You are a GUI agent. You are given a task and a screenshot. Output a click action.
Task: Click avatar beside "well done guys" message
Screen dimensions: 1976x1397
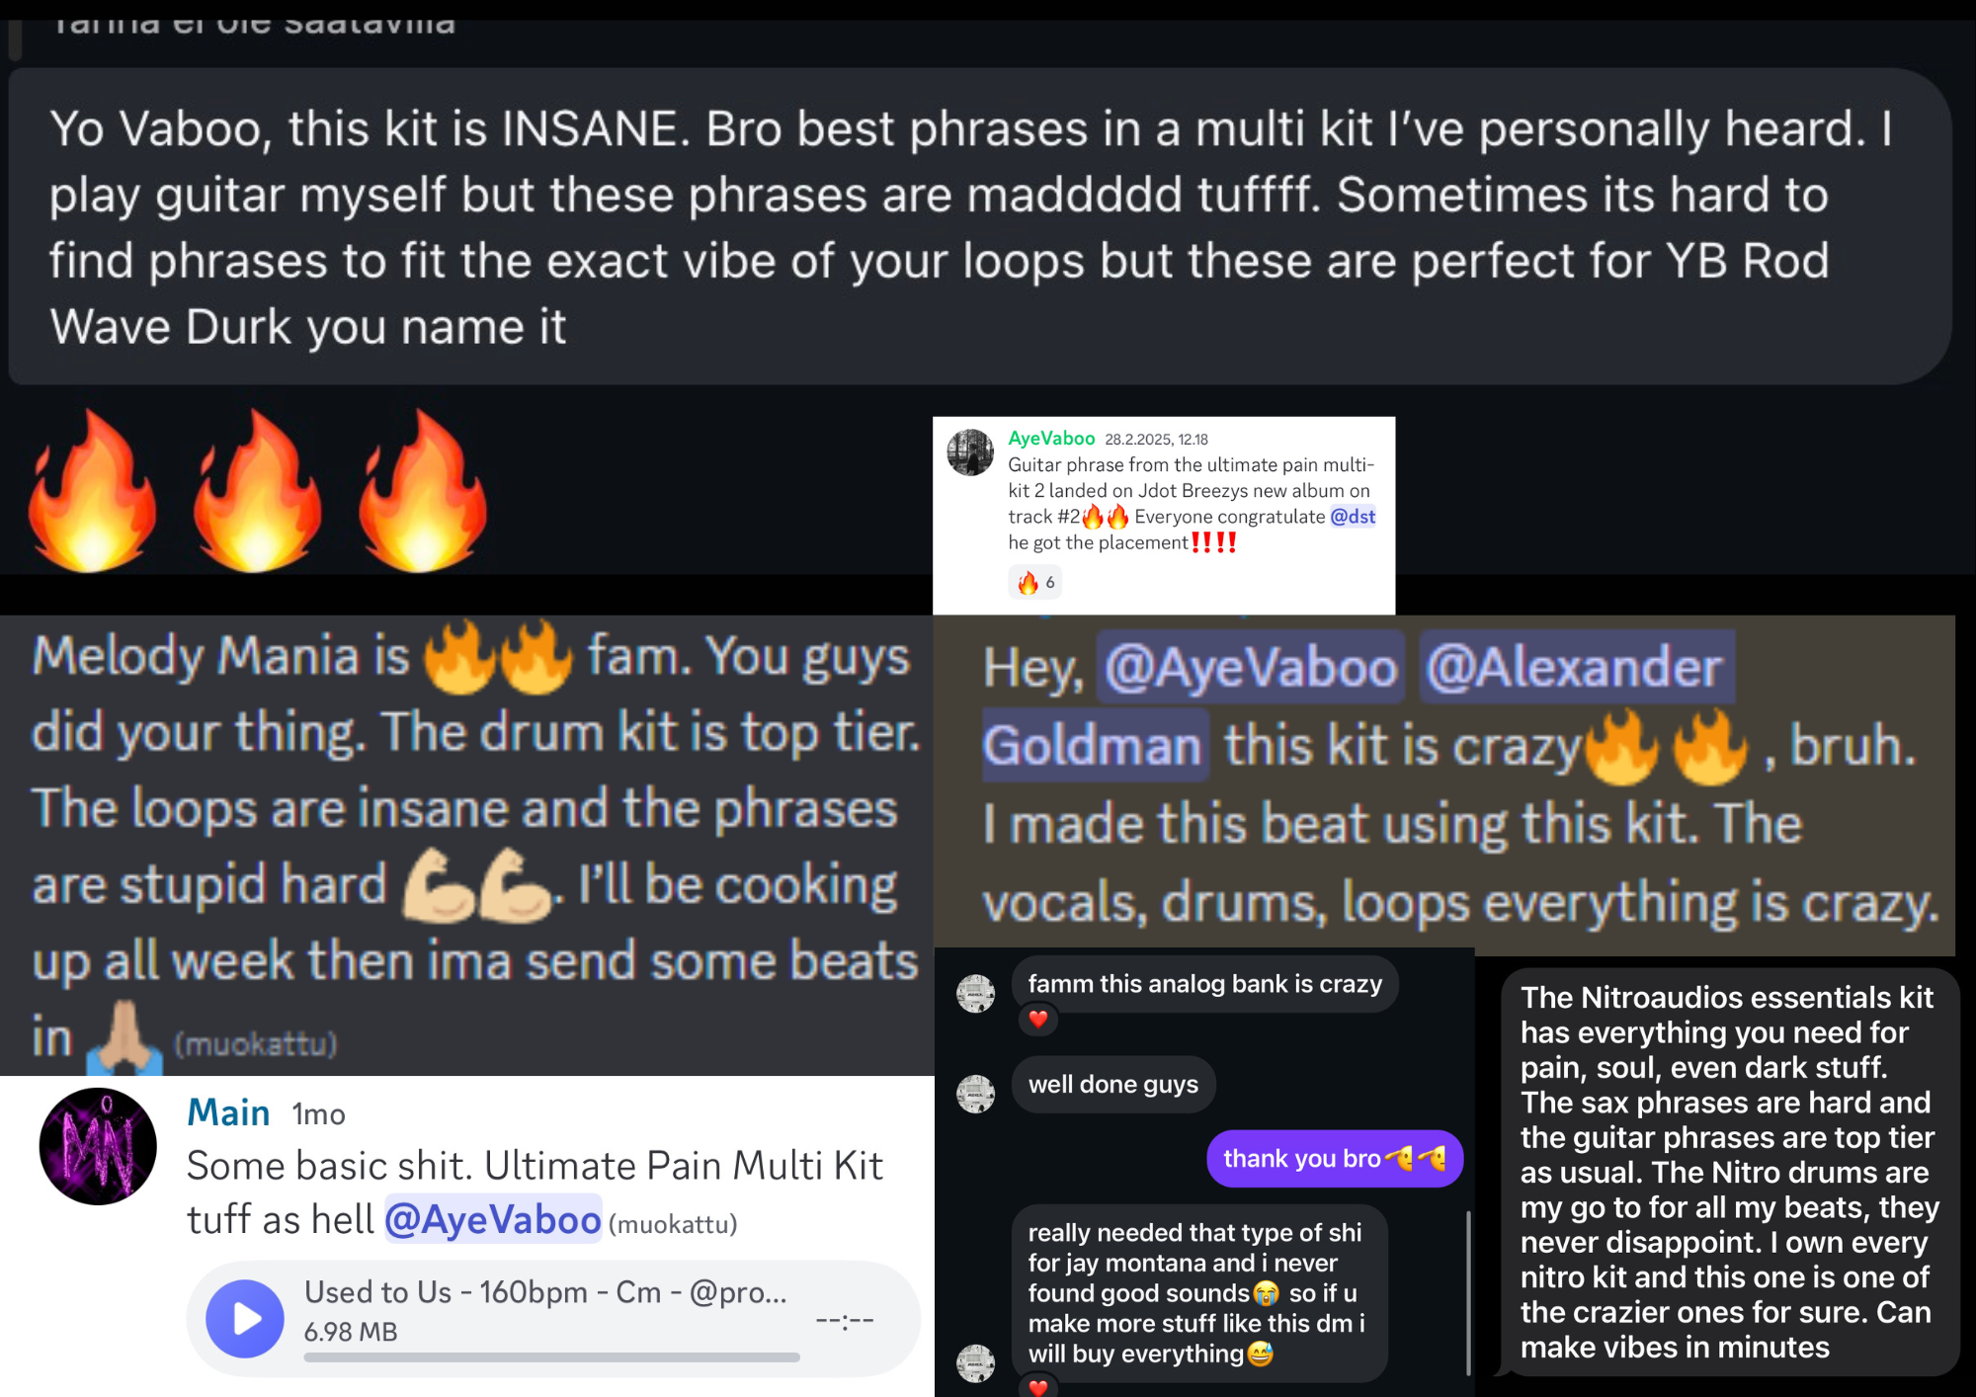click(x=975, y=1093)
